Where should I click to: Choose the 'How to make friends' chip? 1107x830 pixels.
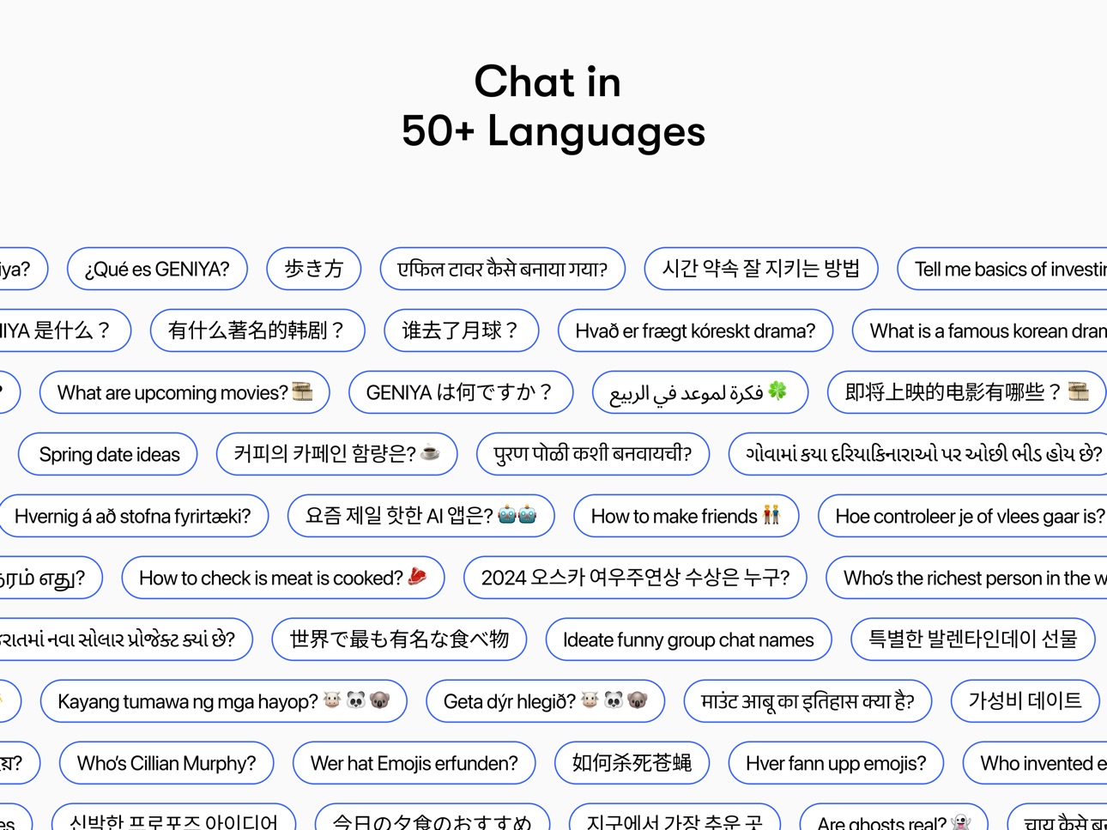[x=686, y=516]
